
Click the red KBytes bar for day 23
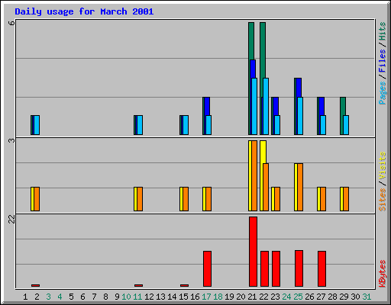tap(276, 269)
